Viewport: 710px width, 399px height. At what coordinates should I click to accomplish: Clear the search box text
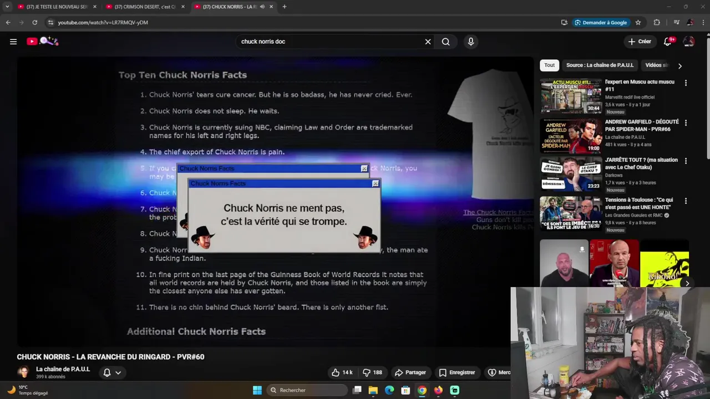click(428, 42)
